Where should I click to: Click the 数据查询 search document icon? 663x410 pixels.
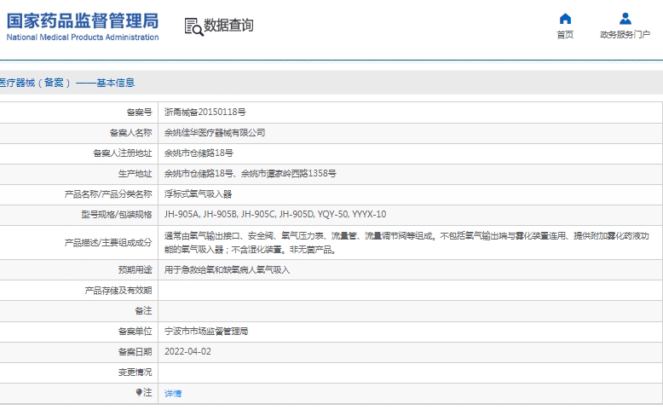coord(194,26)
